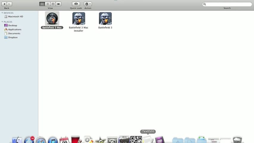254x143 pixels.
Task: Select the Battlefield 3 Mac Installer icon
Action: (x=79, y=18)
